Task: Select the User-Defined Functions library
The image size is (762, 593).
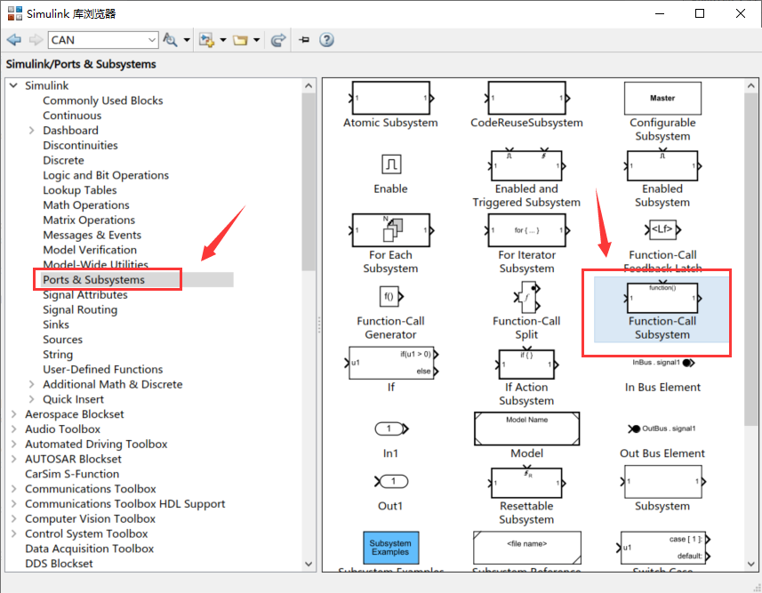Action: pyautogui.click(x=102, y=370)
